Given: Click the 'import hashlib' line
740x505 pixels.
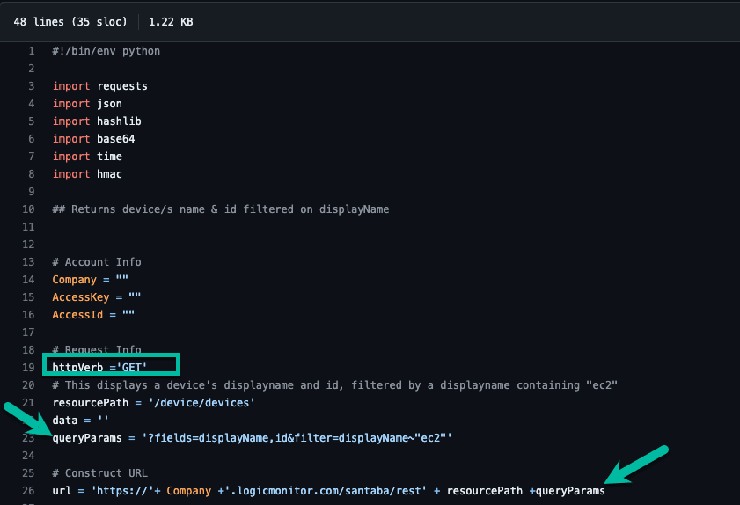Looking at the screenshot, I should [97, 121].
